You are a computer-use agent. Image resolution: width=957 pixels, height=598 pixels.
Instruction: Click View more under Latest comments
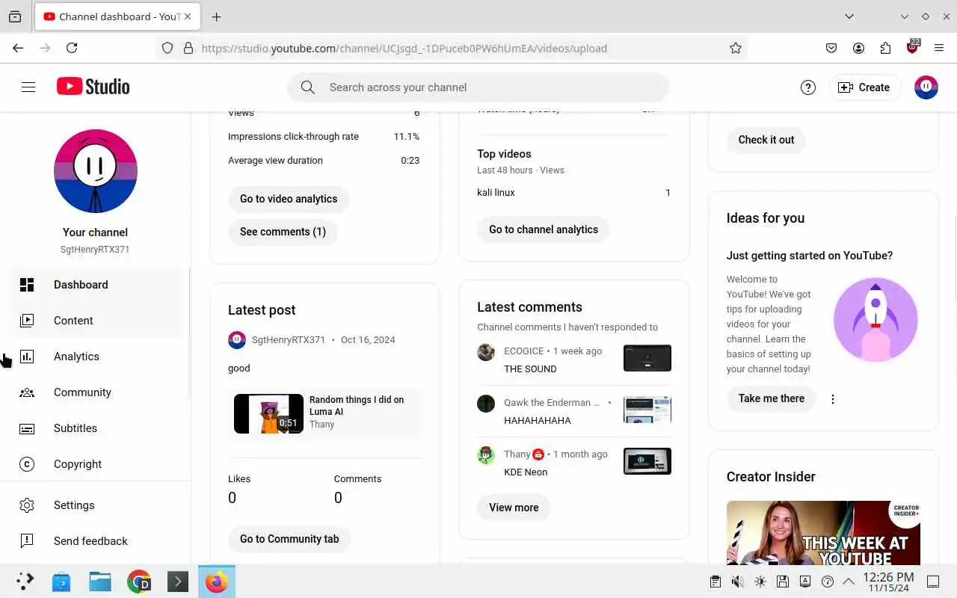pos(514,508)
